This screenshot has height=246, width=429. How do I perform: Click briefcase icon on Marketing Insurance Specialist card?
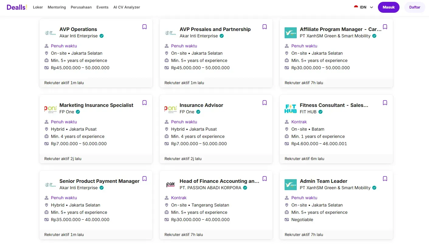click(47, 136)
